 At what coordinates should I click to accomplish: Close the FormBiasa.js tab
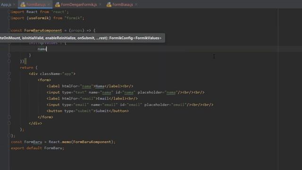tap(136, 4)
